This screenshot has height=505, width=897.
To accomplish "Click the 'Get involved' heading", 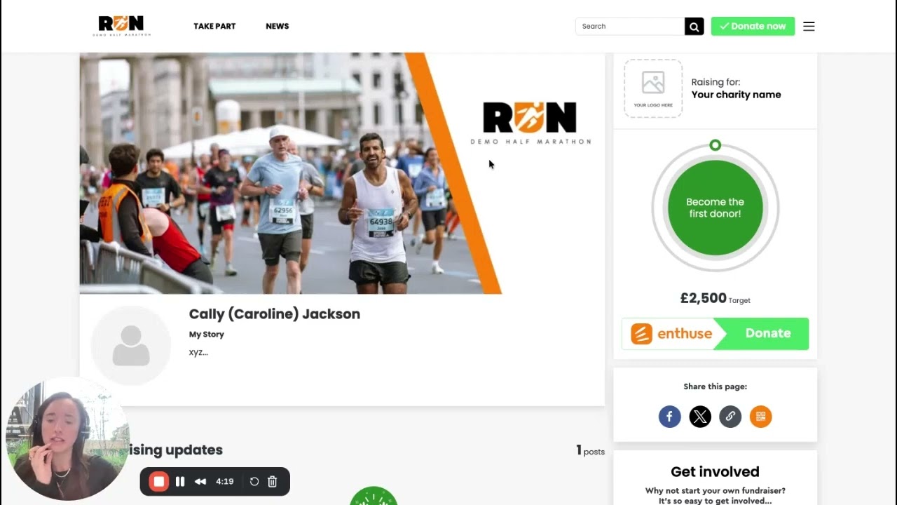I will coord(715,472).
